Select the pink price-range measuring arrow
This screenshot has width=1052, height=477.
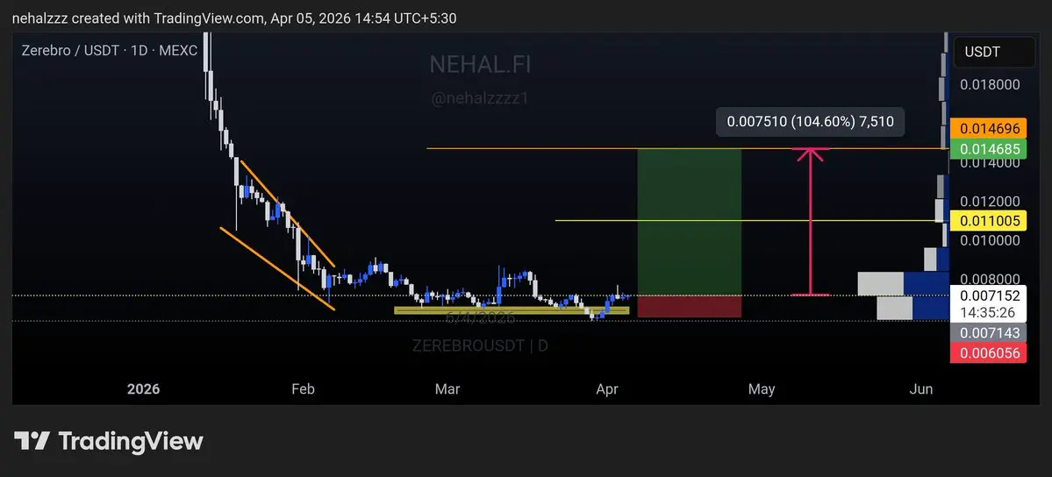[x=811, y=221]
